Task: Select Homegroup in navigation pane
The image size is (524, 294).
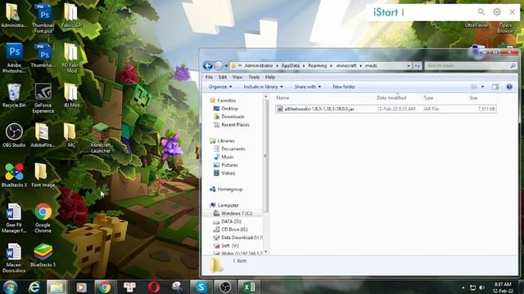Action: coord(226,189)
